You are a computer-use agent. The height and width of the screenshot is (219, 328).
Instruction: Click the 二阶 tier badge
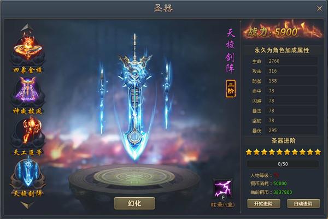coord(231,88)
